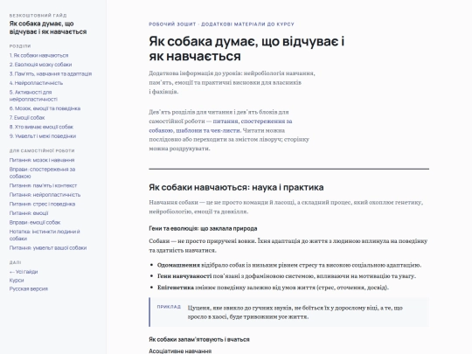Go to 'Питання: умвельт вашої собаки'
Image resolution: width=472 pixels, height=354 pixels.
48,248
